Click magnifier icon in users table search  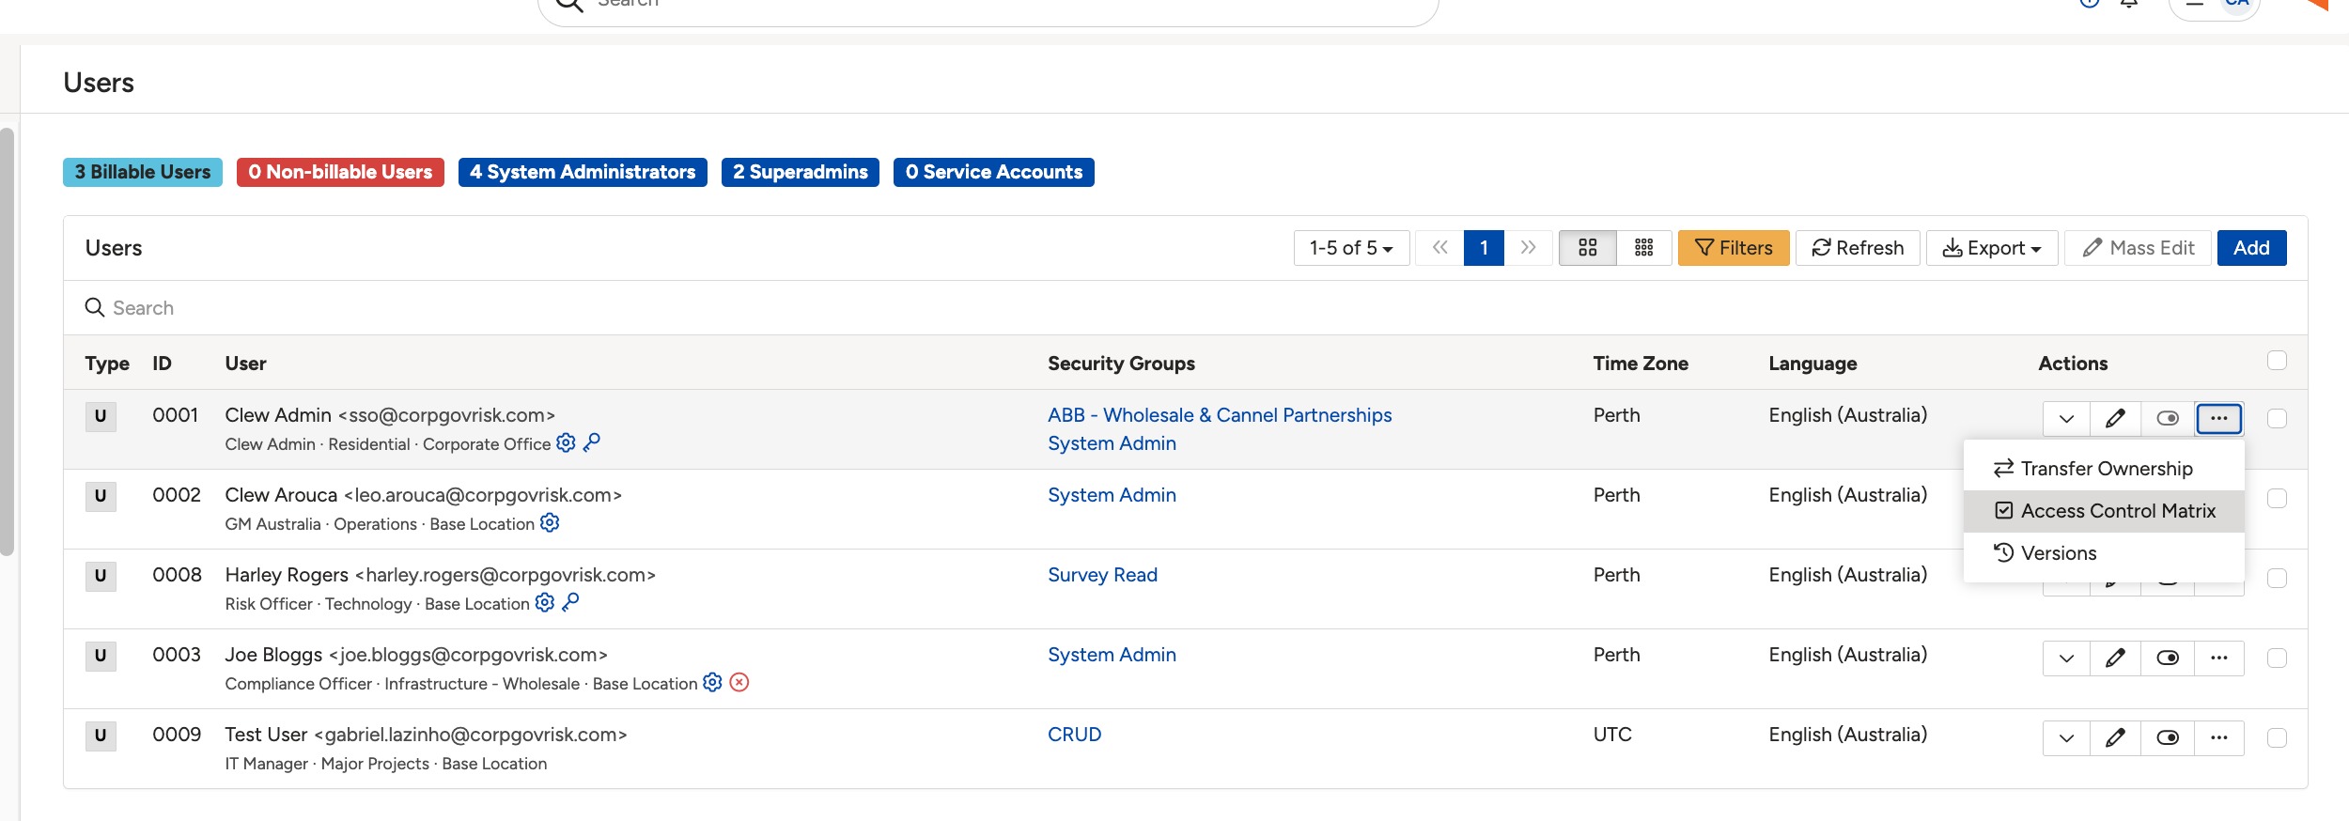pos(95,307)
